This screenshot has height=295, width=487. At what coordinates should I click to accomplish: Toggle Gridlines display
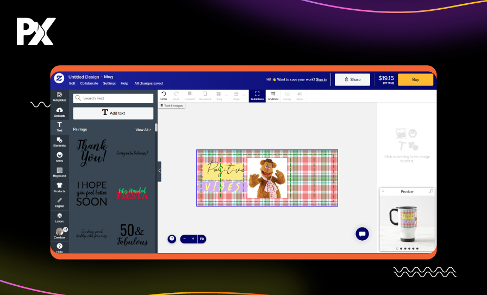click(273, 95)
